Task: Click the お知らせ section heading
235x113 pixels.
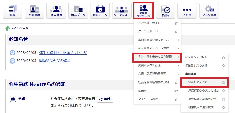Action: (x=18, y=39)
